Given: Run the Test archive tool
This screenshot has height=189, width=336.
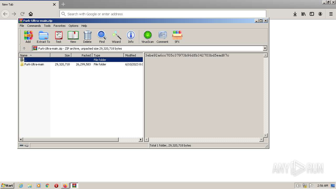Looking at the screenshot, I should 59,37.
